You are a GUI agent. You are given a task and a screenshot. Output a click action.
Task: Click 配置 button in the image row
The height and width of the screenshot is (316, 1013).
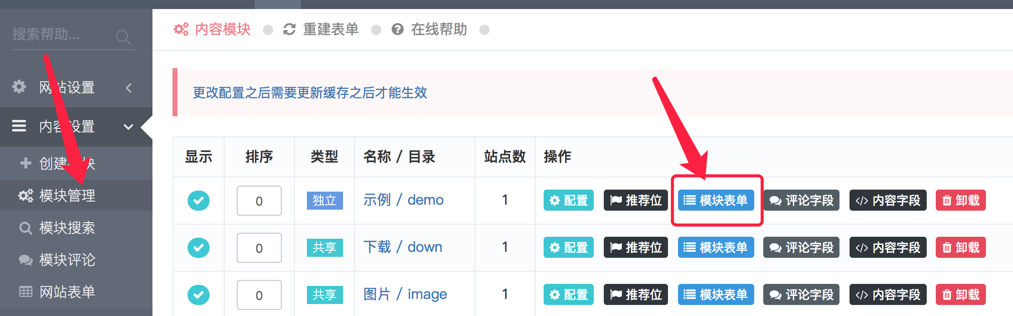pos(569,294)
